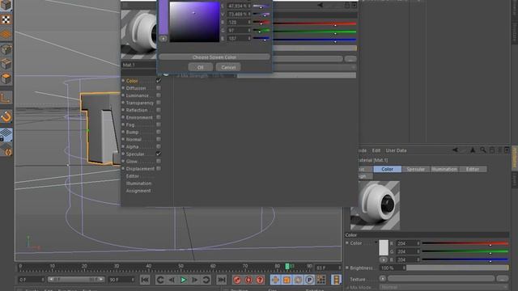Click back arrow in Material Editor header
Image resolution: width=518 pixels, height=291 pixels.
coord(320,5)
